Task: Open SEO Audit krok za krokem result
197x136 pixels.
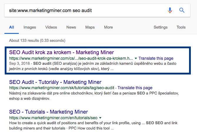Action: [x=61, y=52]
